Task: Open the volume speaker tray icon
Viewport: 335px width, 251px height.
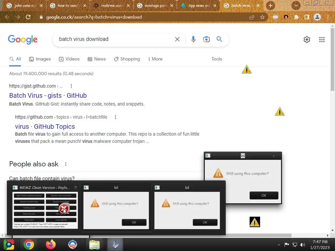Action: tap(303, 244)
